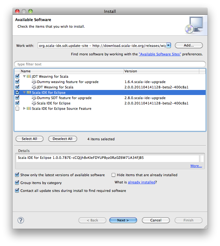Select version 2.8.0.scala-ide-upgrade cell

(145, 98)
